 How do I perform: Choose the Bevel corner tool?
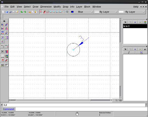[2, 47]
